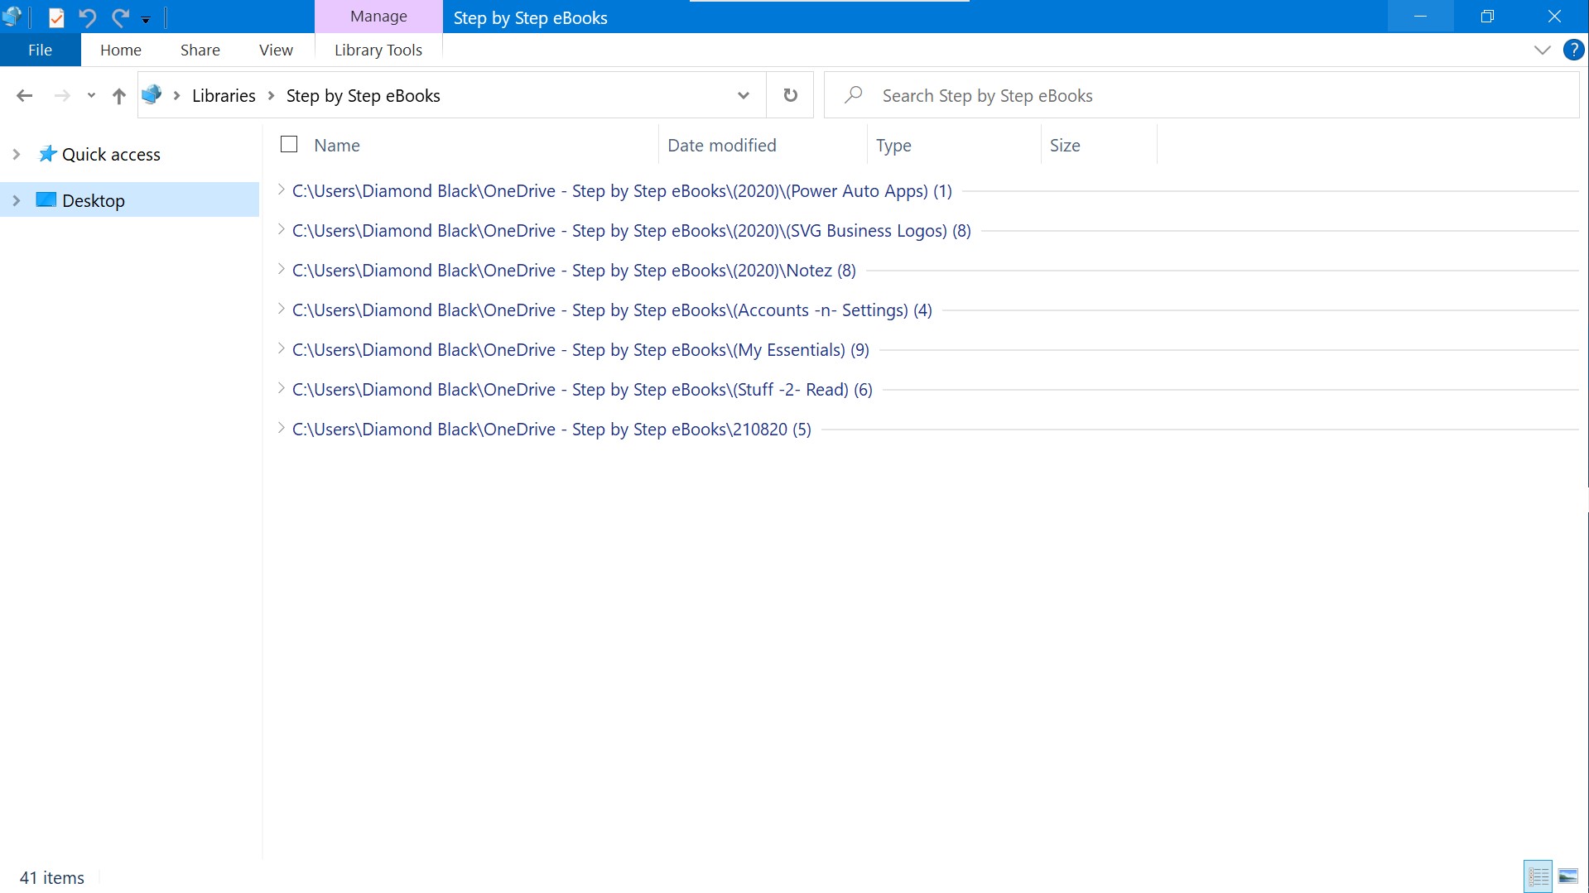Expand Quick access in navigation pane
This screenshot has width=1589, height=893.
tap(16, 155)
